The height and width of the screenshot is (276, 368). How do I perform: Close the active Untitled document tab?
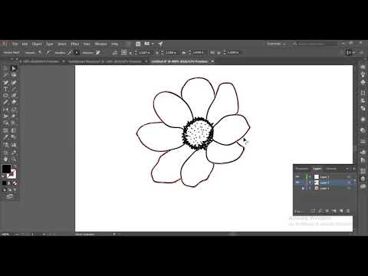coord(212,61)
